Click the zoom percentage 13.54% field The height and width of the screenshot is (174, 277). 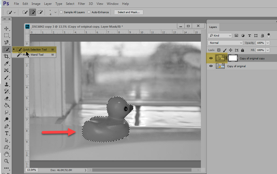coord(32,170)
